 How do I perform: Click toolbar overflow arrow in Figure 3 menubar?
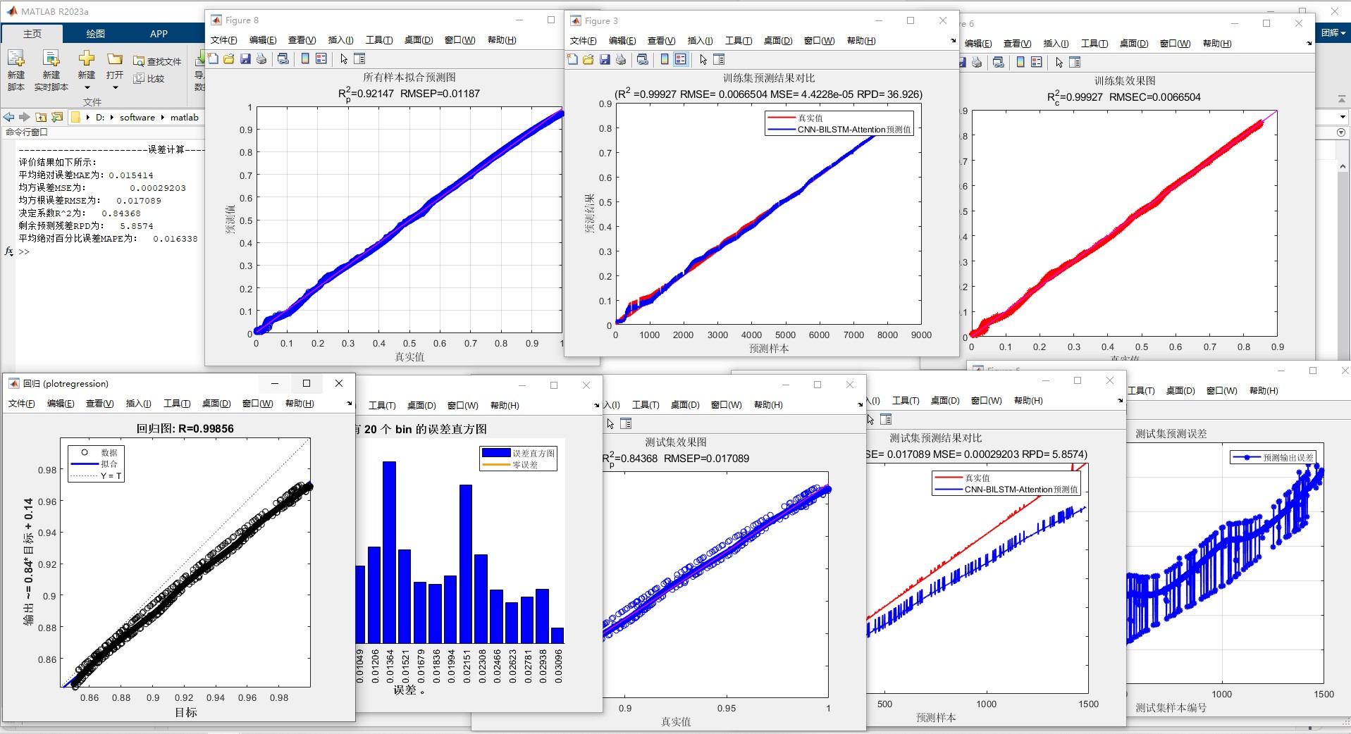[953, 41]
